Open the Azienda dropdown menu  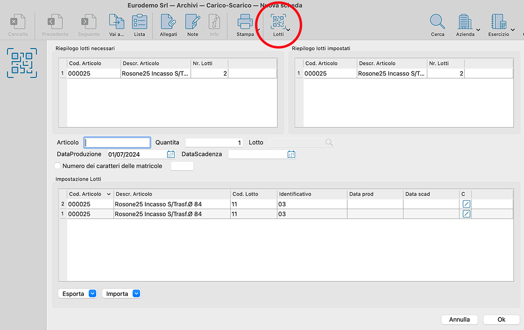coord(478,29)
